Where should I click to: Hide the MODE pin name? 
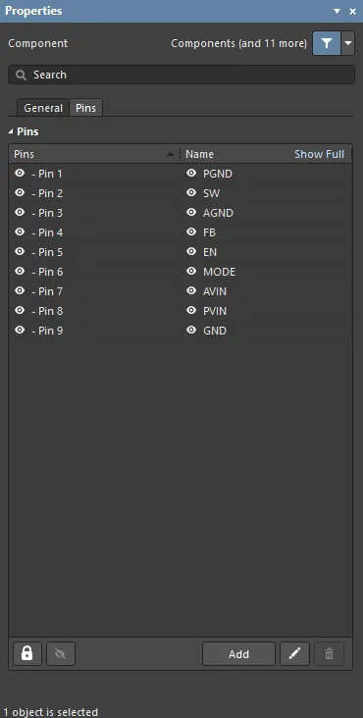pyautogui.click(x=191, y=271)
